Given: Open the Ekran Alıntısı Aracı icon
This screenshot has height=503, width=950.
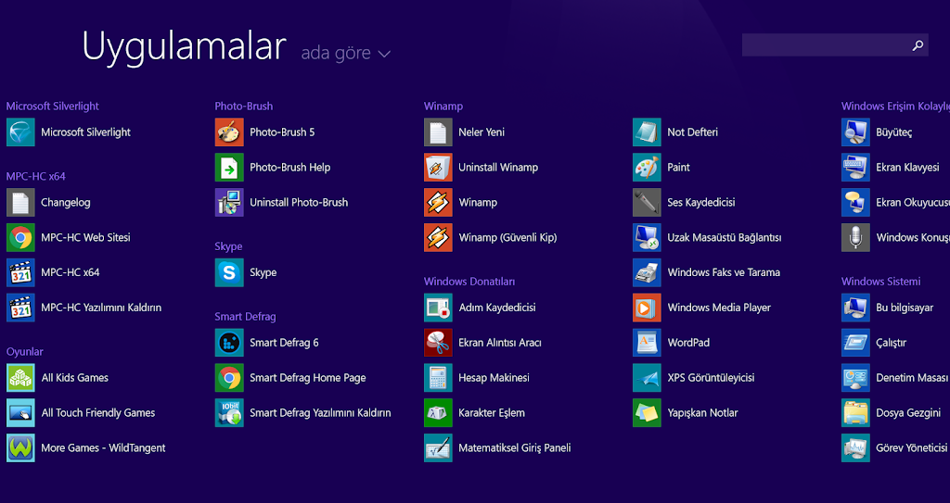Looking at the screenshot, I should pyautogui.click(x=438, y=343).
